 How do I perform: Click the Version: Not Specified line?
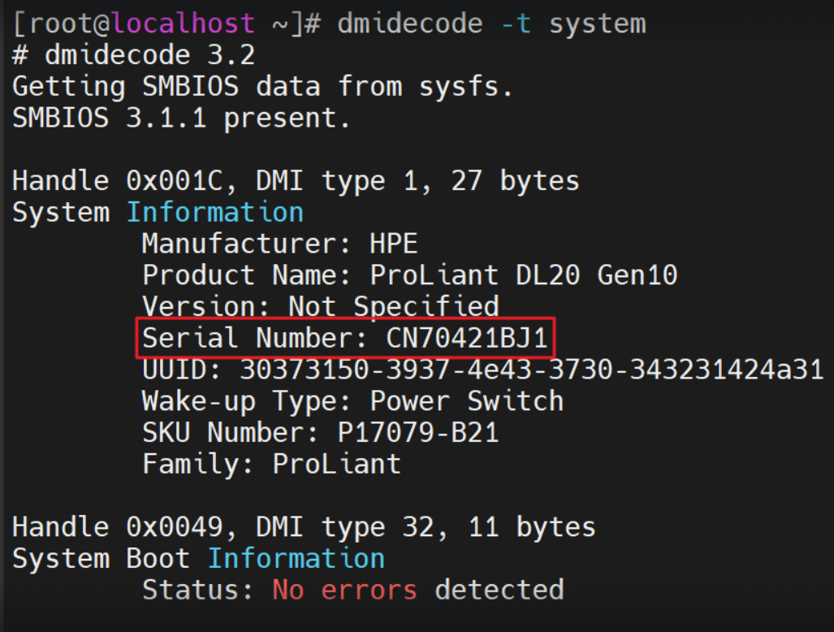click(x=321, y=306)
